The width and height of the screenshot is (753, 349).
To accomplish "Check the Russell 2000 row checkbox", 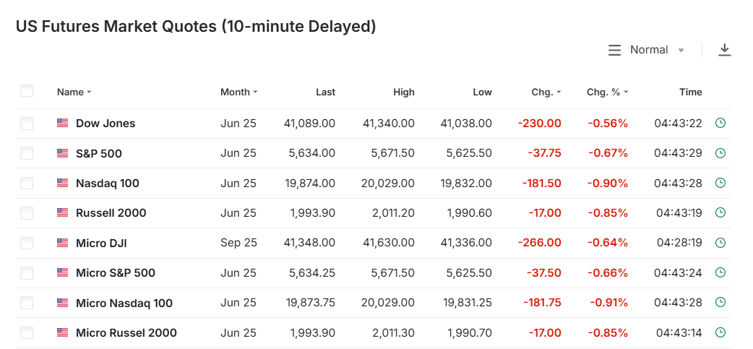I will tap(27, 213).
